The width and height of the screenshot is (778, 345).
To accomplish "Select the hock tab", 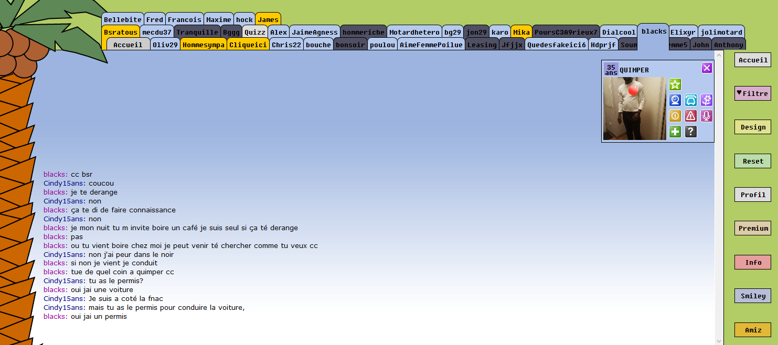I will pyautogui.click(x=244, y=19).
